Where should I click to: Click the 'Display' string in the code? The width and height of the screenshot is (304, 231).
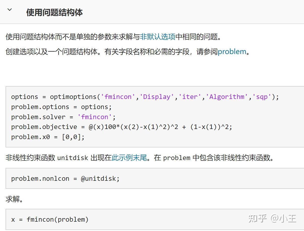click(157, 97)
